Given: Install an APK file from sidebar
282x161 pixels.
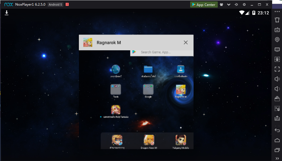Looking at the screenshot, I should [x=277, y=118].
